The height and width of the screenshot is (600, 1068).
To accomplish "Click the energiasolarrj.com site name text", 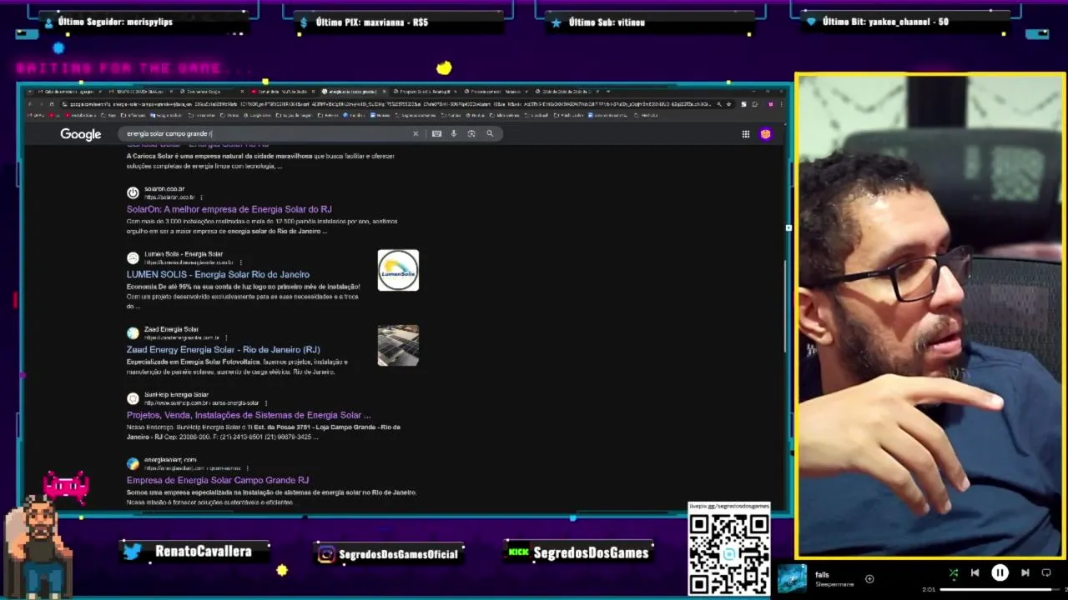I will [x=170, y=460].
